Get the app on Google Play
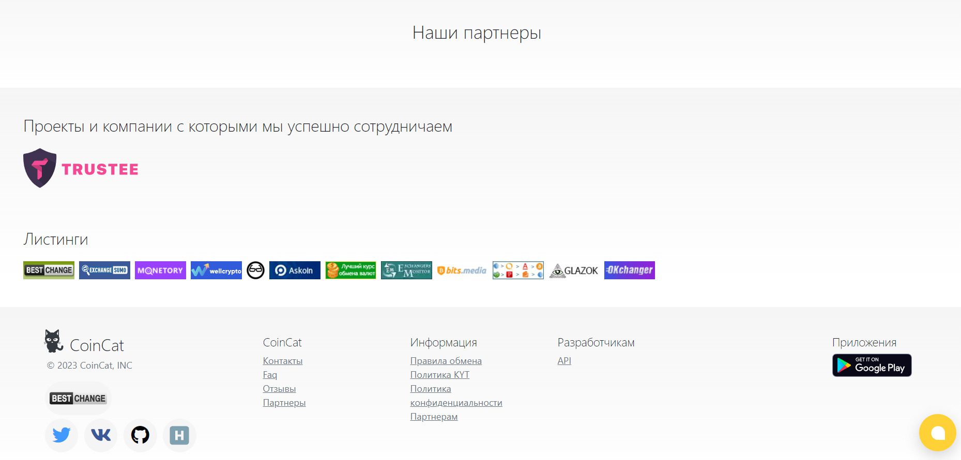Image resolution: width=961 pixels, height=460 pixels. tap(872, 365)
